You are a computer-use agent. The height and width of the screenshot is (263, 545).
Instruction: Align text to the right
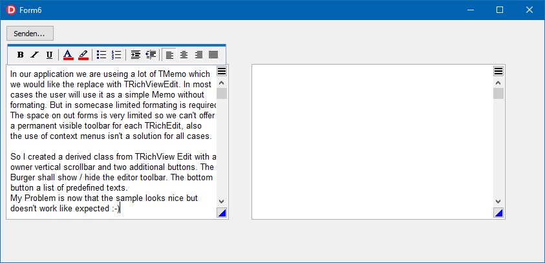pyautogui.click(x=198, y=55)
